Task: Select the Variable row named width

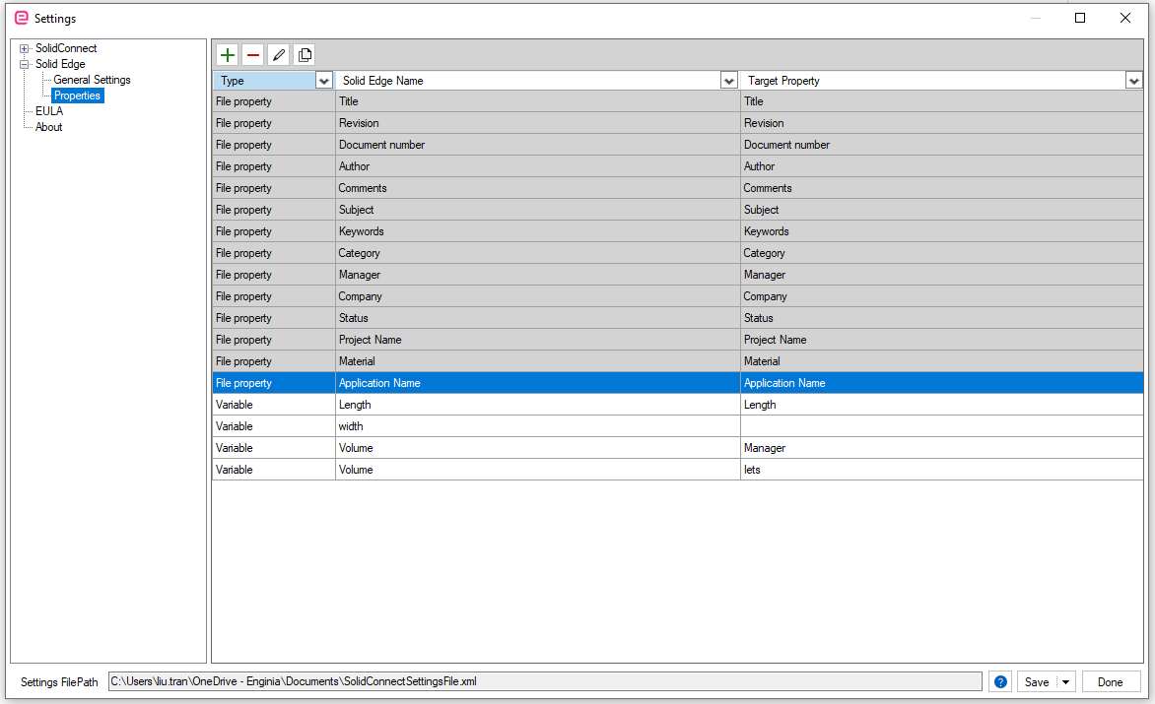Action: pyautogui.click(x=678, y=426)
